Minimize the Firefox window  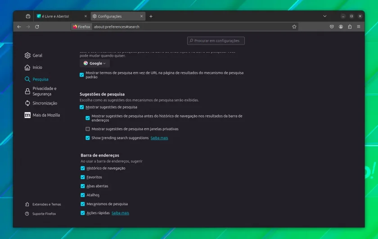[x=343, y=16]
